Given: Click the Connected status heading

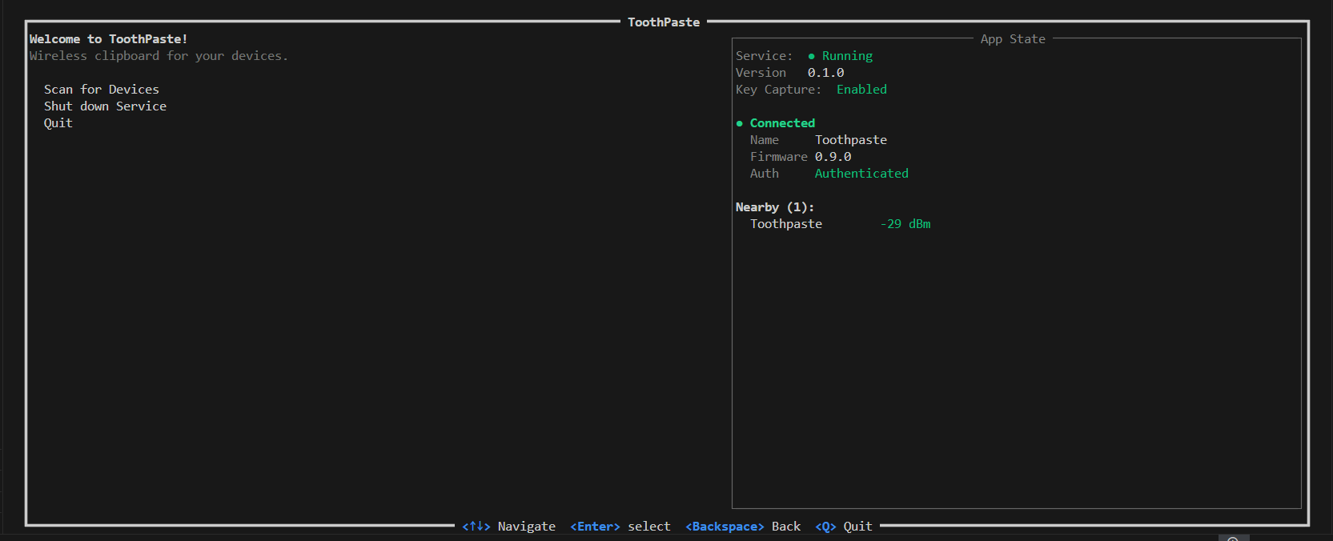Looking at the screenshot, I should point(782,123).
